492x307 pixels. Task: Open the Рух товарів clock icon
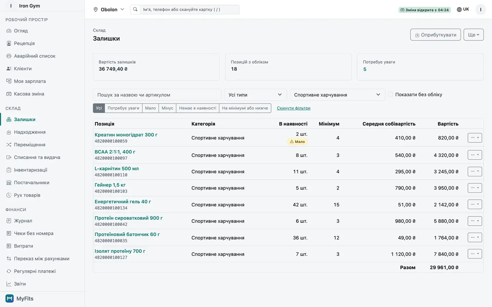coord(9,195)
